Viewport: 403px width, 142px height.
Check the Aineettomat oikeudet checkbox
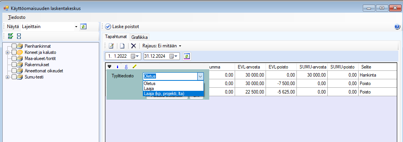pos(14,70)
